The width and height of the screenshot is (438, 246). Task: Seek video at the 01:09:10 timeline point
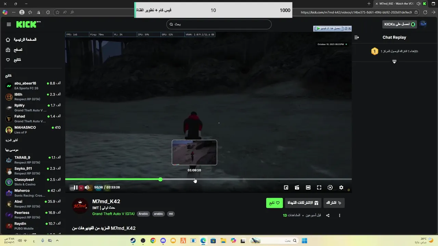coord(194,179)
